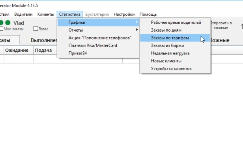The height and width of the screenshot is (160, 243).
Task: Open the Помощь menu
Action: click(148, 14)
